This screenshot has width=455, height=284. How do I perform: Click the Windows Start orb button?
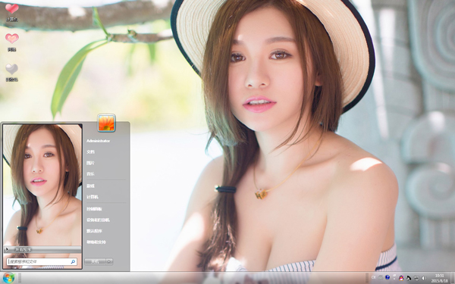tap(8, 278)
